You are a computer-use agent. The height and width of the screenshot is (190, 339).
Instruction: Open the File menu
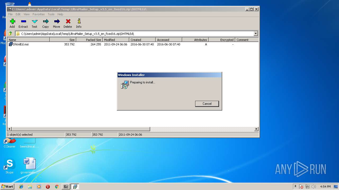point(10,14)
